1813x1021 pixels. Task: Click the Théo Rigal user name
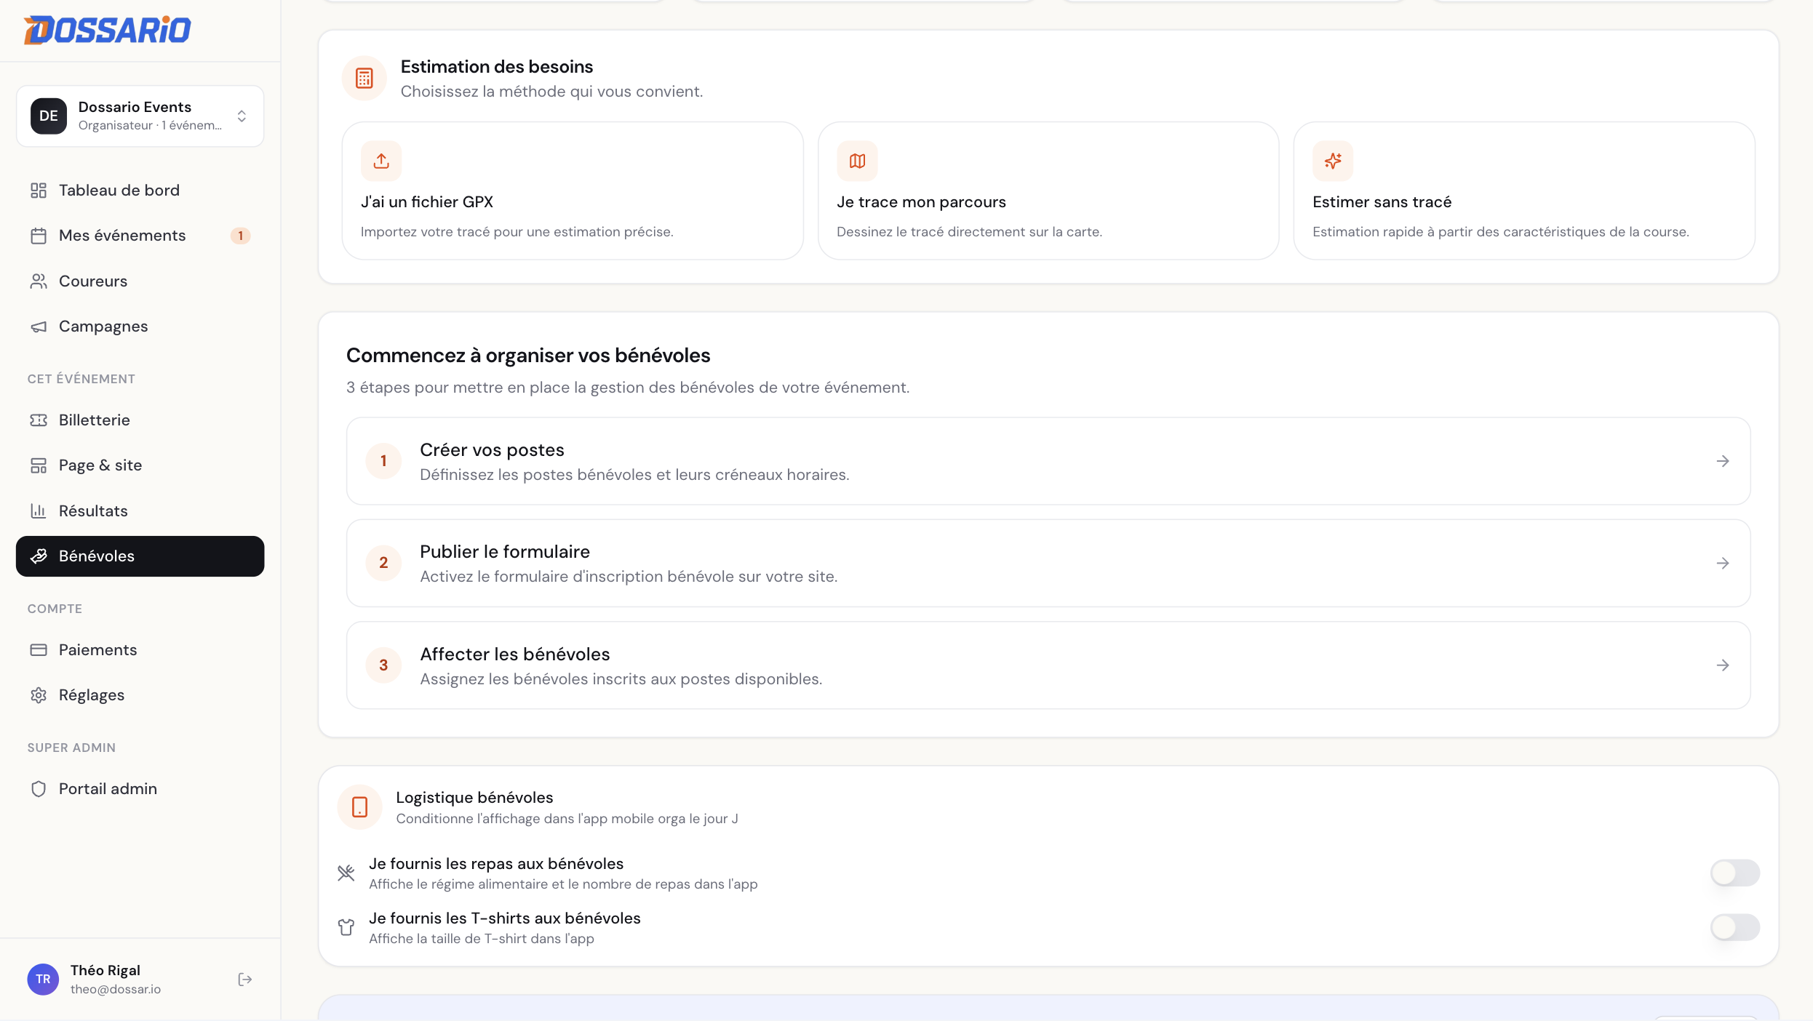(105, 971)
